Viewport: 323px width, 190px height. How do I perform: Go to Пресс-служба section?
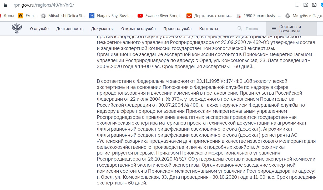(x=177, y=29)
